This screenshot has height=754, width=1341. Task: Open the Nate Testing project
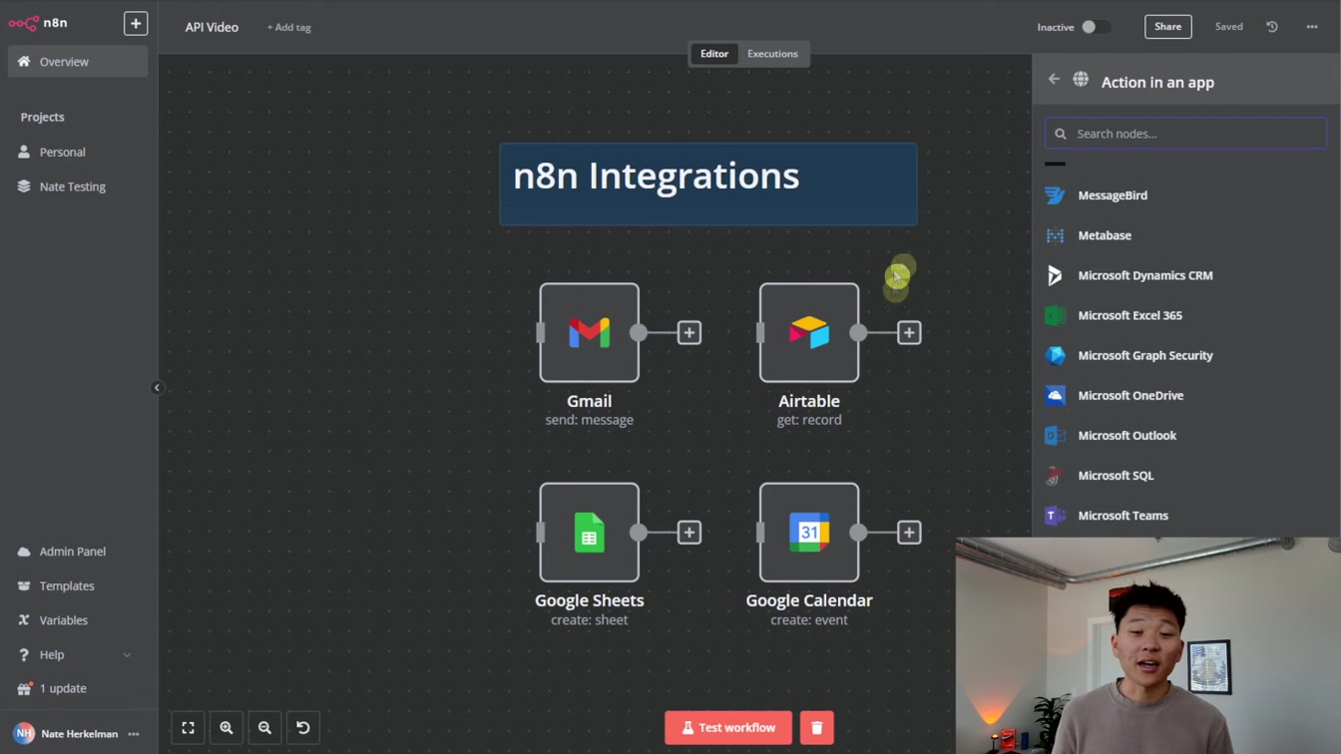click(78, 187)
